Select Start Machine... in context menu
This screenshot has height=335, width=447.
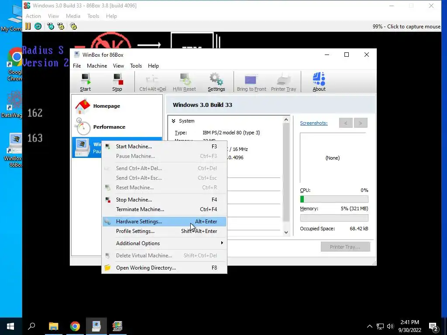[165, 147]
